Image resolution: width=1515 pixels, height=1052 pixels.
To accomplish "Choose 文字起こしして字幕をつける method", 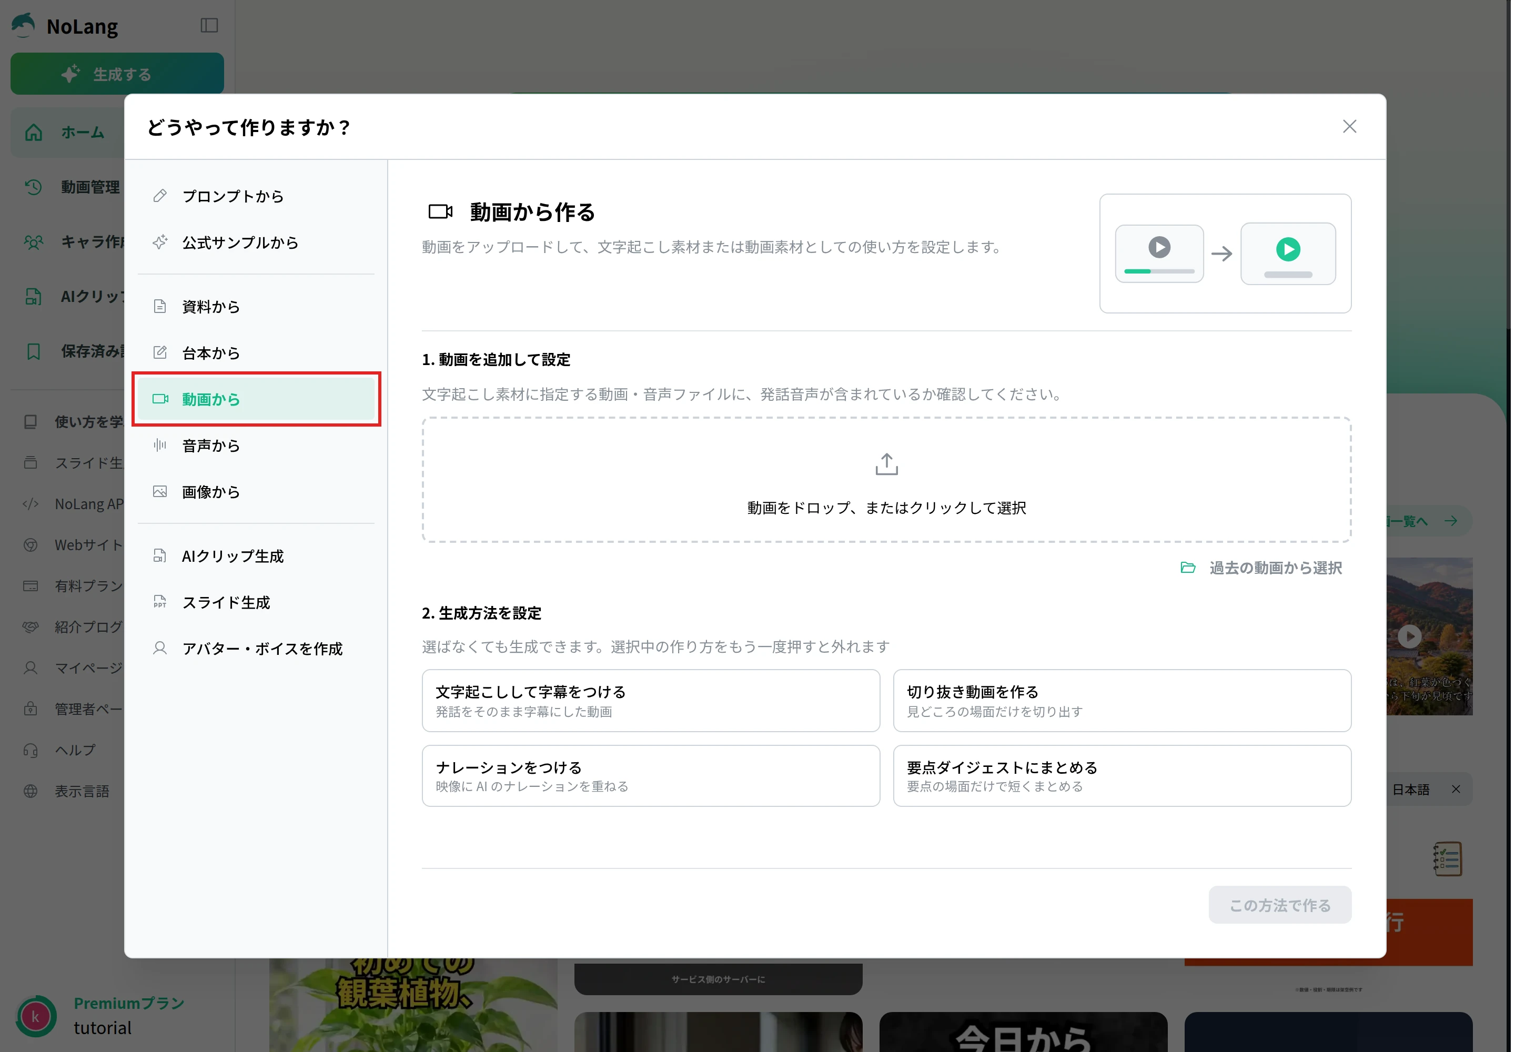I will pyautogui.click(x=651, y=701).
